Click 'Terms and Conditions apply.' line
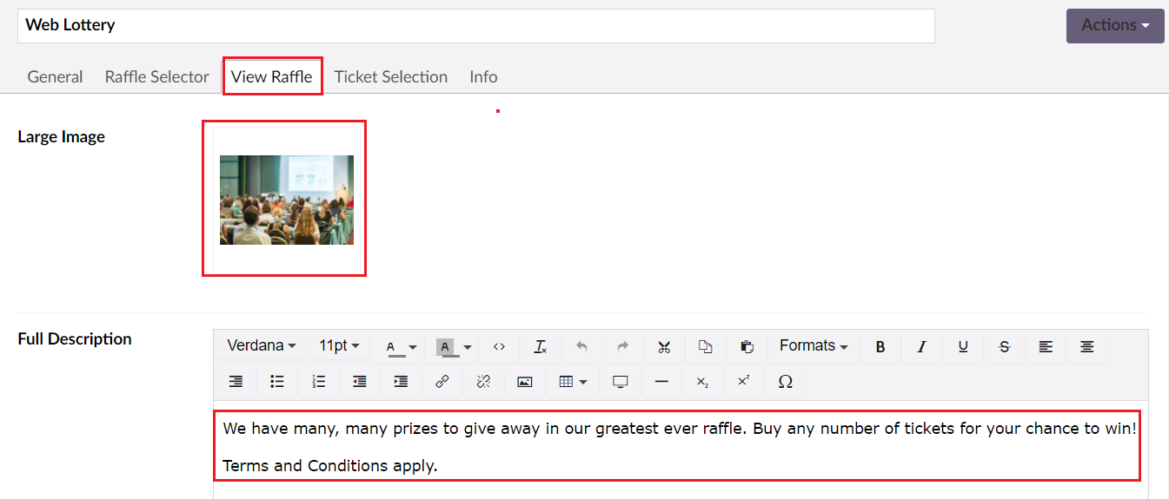Screen dimensions: 1169x499 point(330,466)
